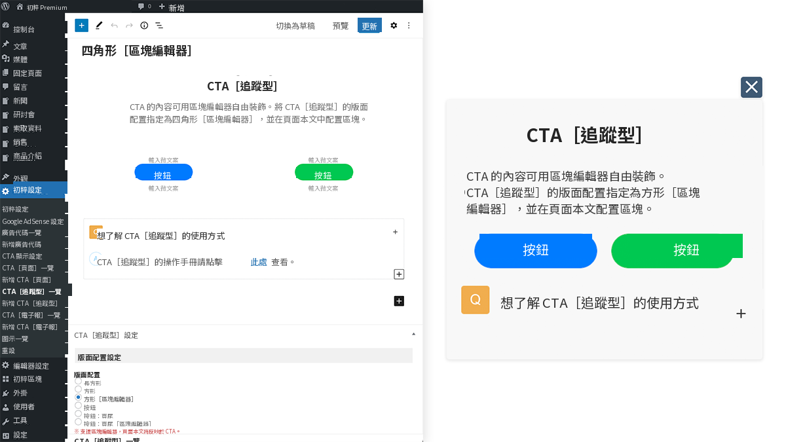Redo the editor change
786x442 pixels.
pyautogui.click(x=129, y=26)
